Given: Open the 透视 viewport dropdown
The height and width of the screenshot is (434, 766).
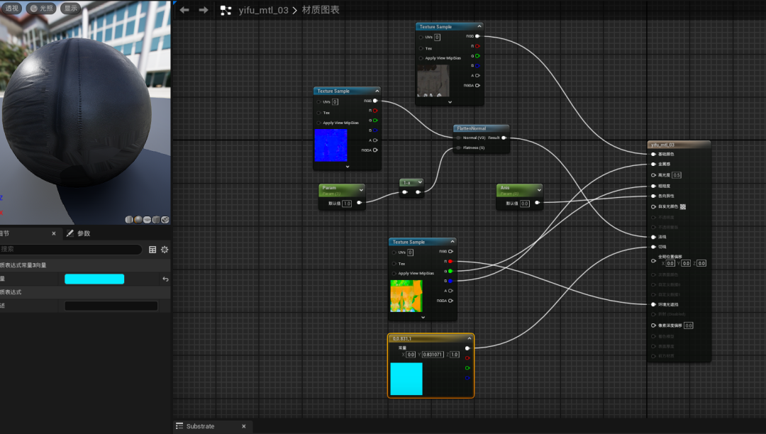Looking at the screenshot, I should point(11,9).
